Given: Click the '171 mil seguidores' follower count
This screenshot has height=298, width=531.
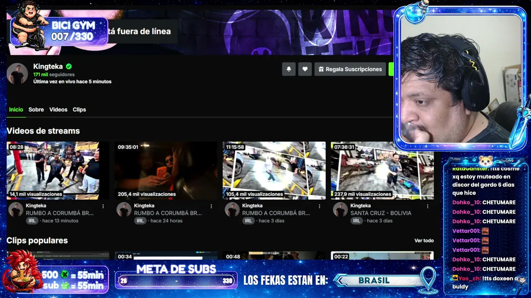Looking at the screenshot, I should [54, 74].
